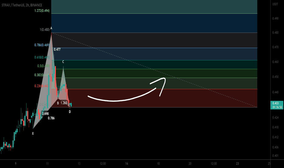Viewport: 284px width, 168px height.
Task: Select the 1.272(0.494) Fibonacci level label
Action: [x=42, y=11]
